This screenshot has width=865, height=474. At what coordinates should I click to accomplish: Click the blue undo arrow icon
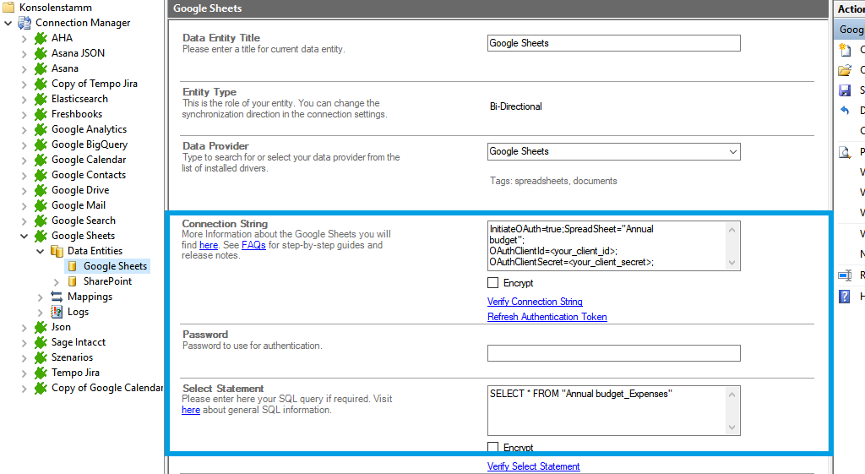pyautogui.click(x=844, y=111)
